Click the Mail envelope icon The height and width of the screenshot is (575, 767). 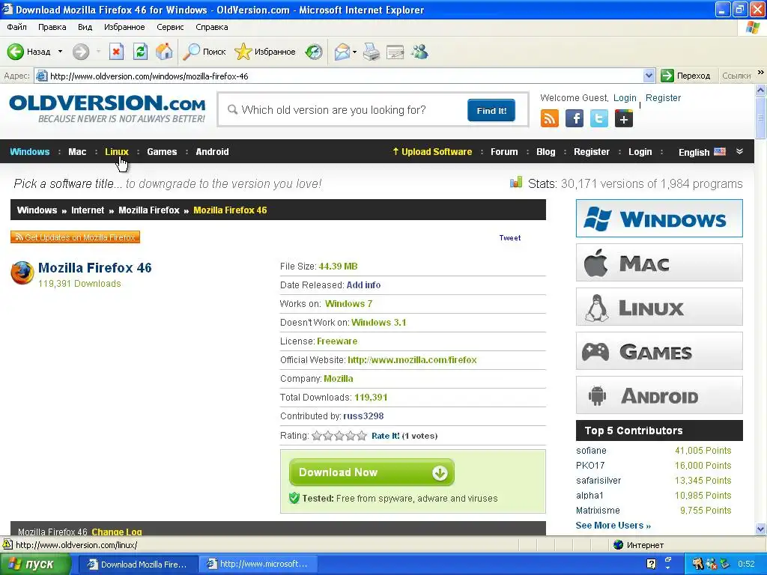pos(342,52)
